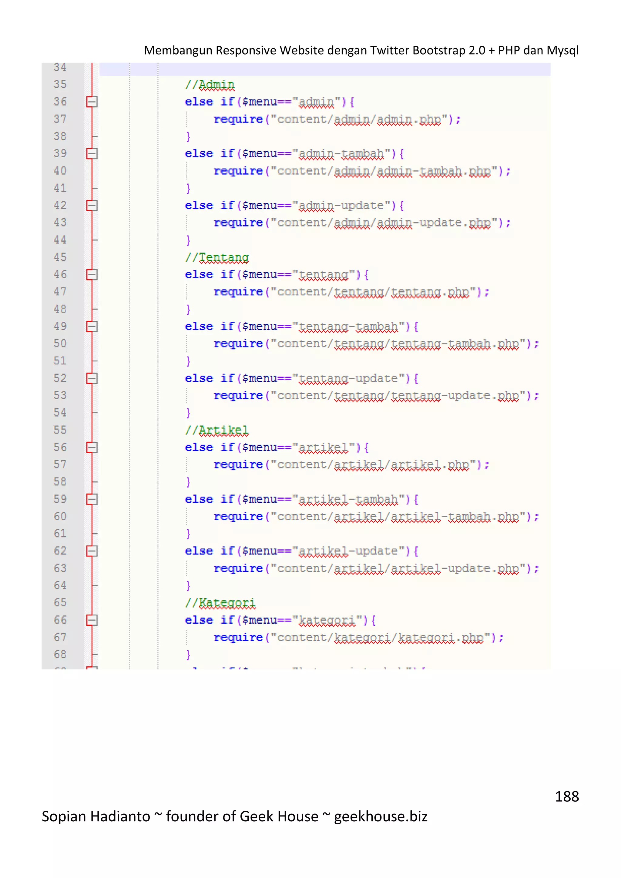
Task: Click the require admin-update.php line
Action: (361, 223)
